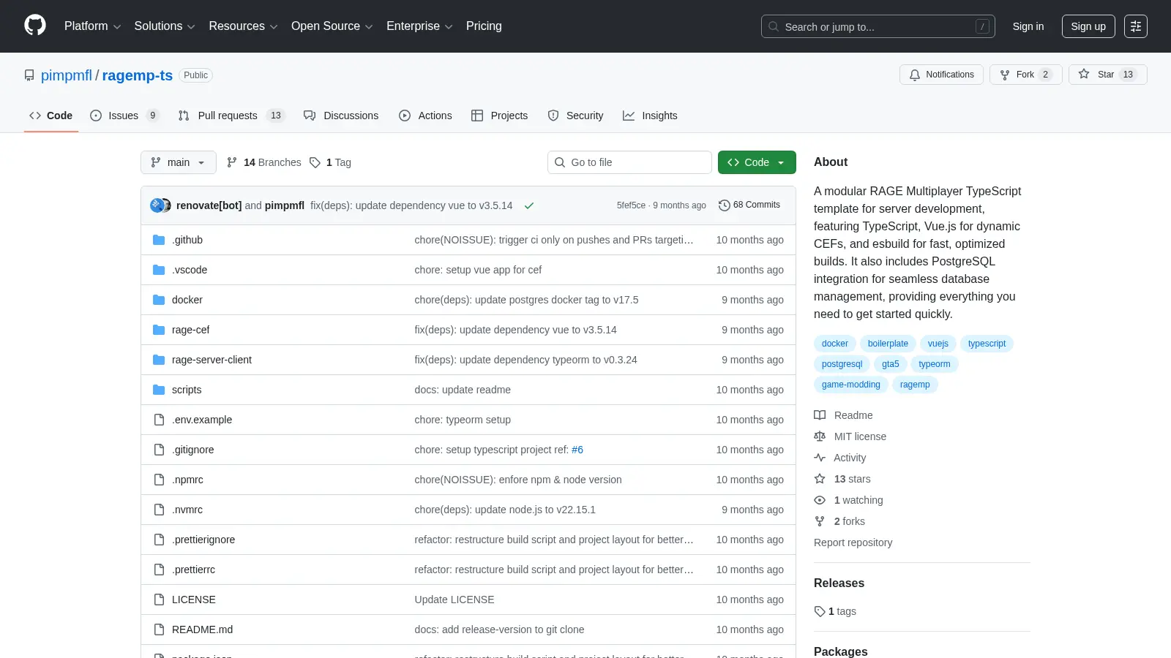Open the Projects tab
1171x658 pixels.
click(x=499, y=116)
